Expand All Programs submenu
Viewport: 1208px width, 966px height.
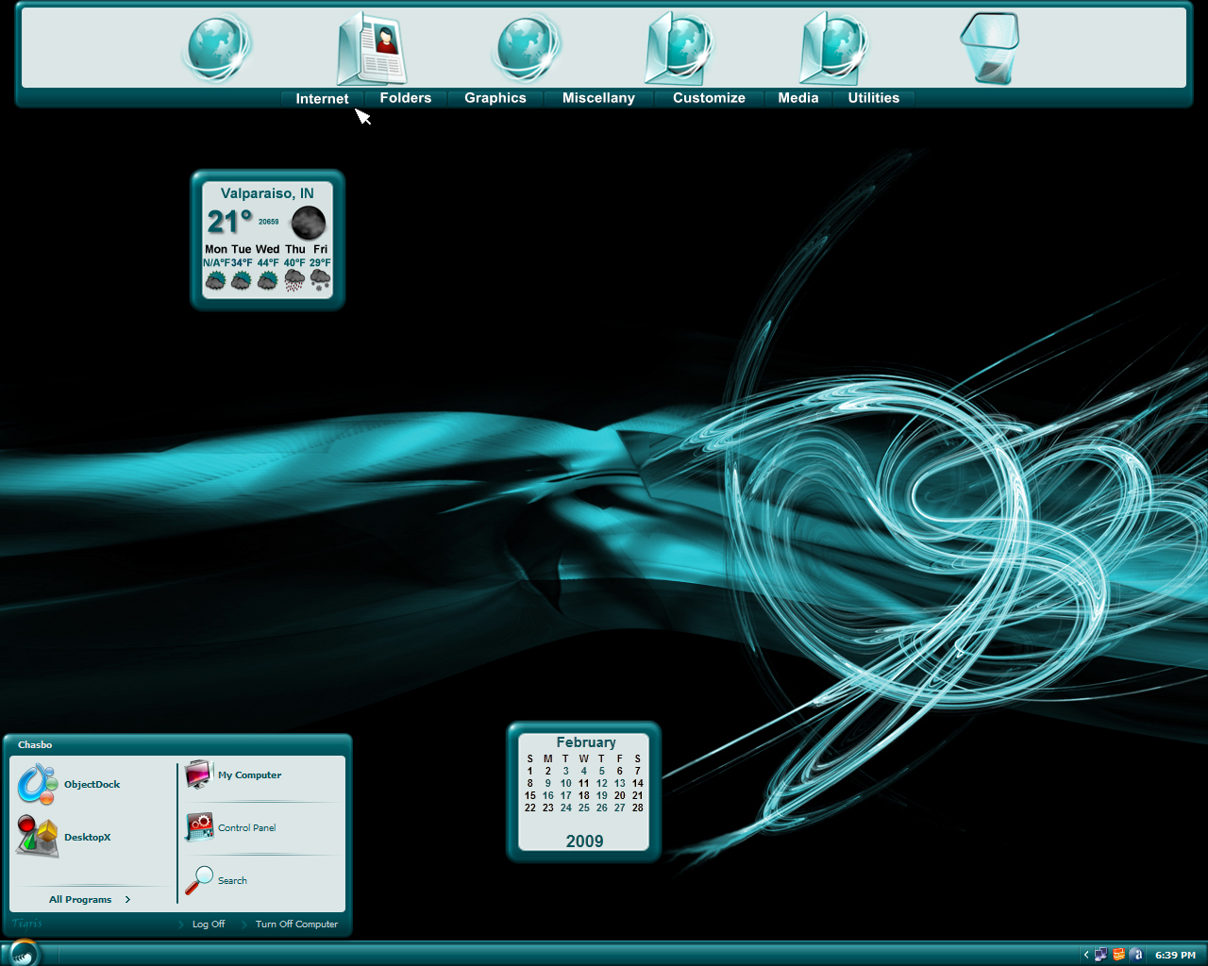tap(90, 899)
